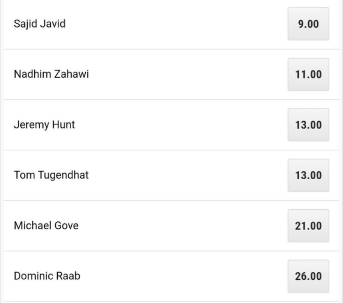Viewport: 343px width, 303px height.
Task: Click empty middle area of Nadhim Zahawi row
Action: click(x=175, y=74)
